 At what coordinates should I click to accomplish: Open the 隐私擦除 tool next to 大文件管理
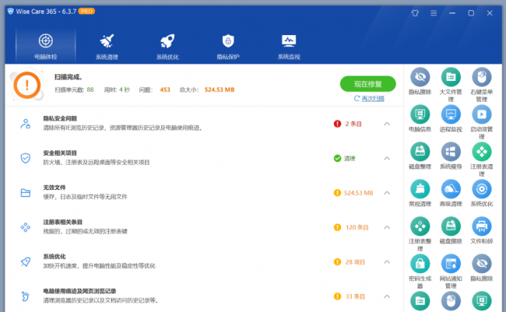(x=420, y=82)
